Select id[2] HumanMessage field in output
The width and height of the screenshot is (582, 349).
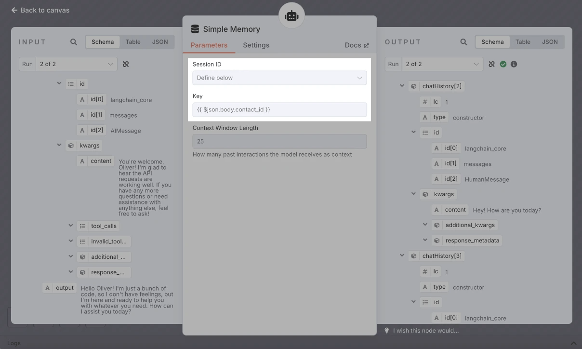coord(446,179)
